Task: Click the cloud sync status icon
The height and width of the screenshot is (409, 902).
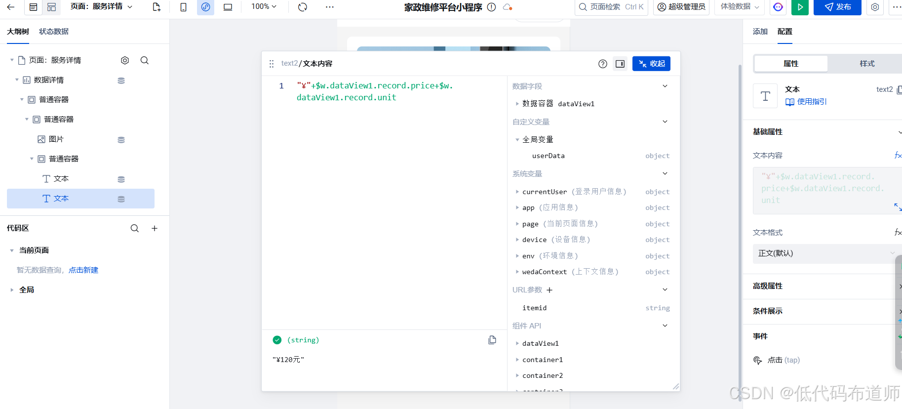Action: pos(507,7)
